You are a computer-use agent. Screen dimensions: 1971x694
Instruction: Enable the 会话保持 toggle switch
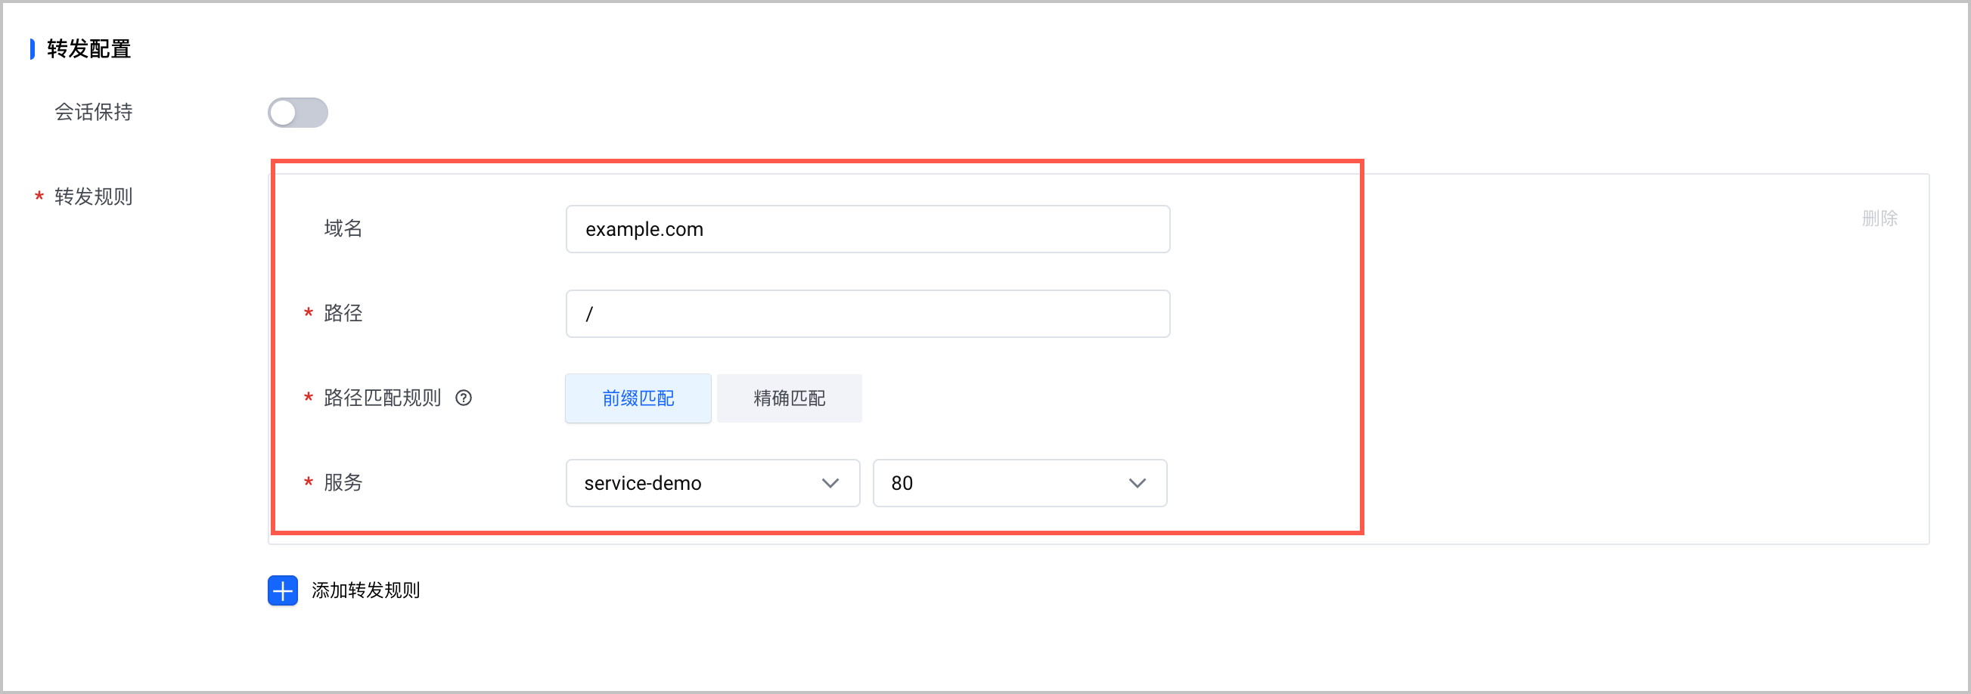[x=298, y=113]
